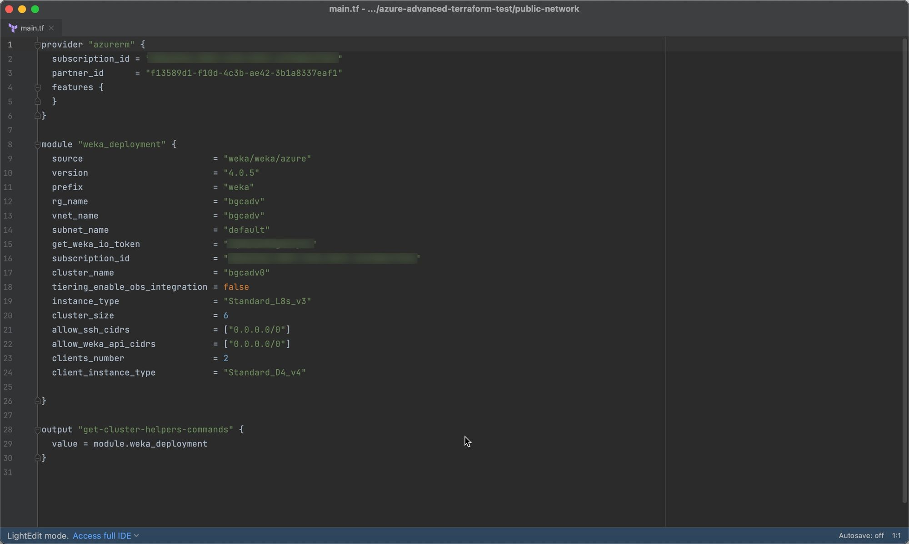This screenshot has width=909, height=544.
Task: Click the closing fold marker on line 6
Action: (38, 116)
